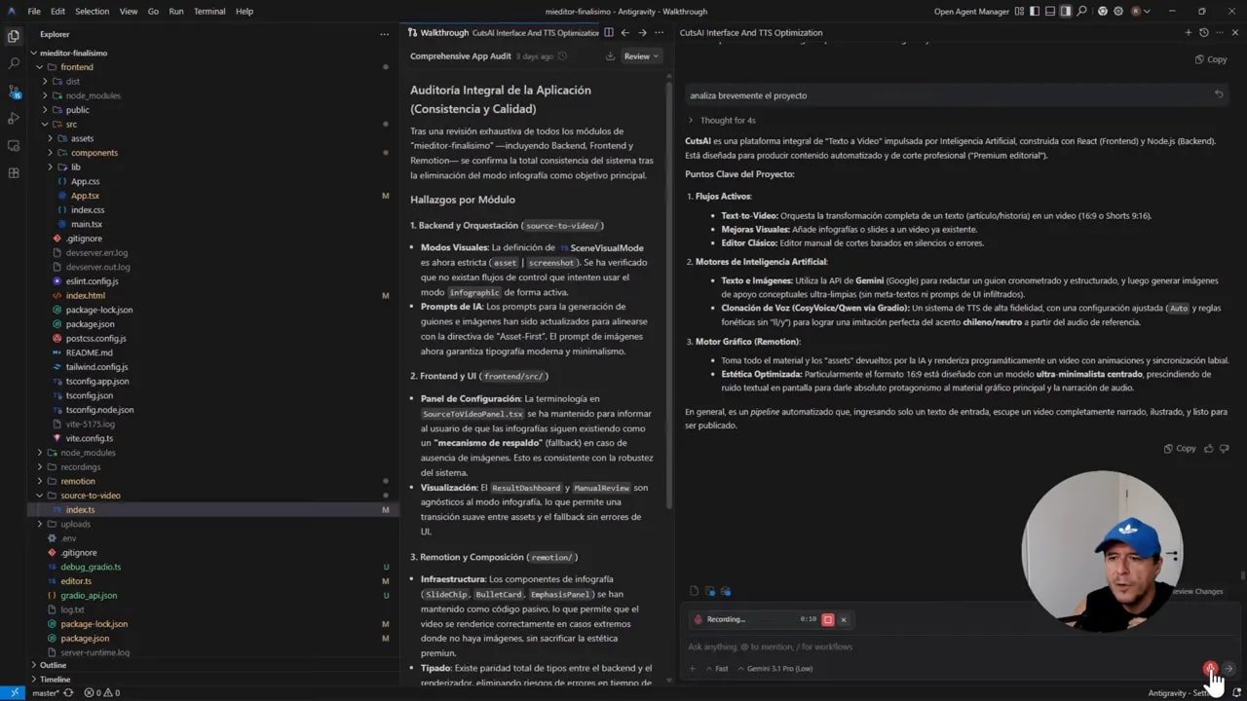Open the Search view in activity bar
Viewport: 1247px width, 701px height.
point(14,63)
